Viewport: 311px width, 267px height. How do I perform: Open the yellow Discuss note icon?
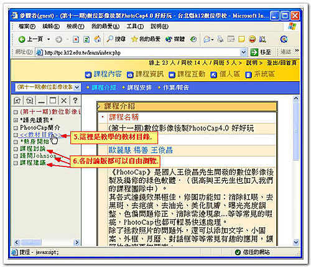point(241,39)
